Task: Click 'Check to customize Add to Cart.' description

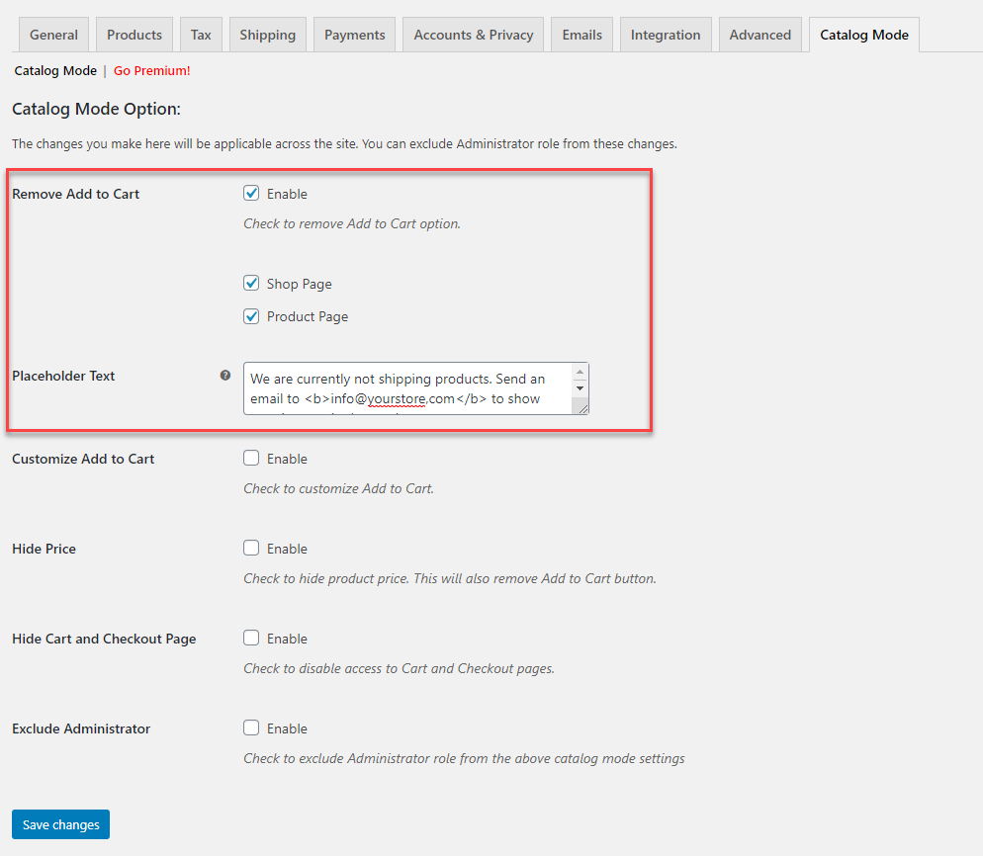Action: 338,488
